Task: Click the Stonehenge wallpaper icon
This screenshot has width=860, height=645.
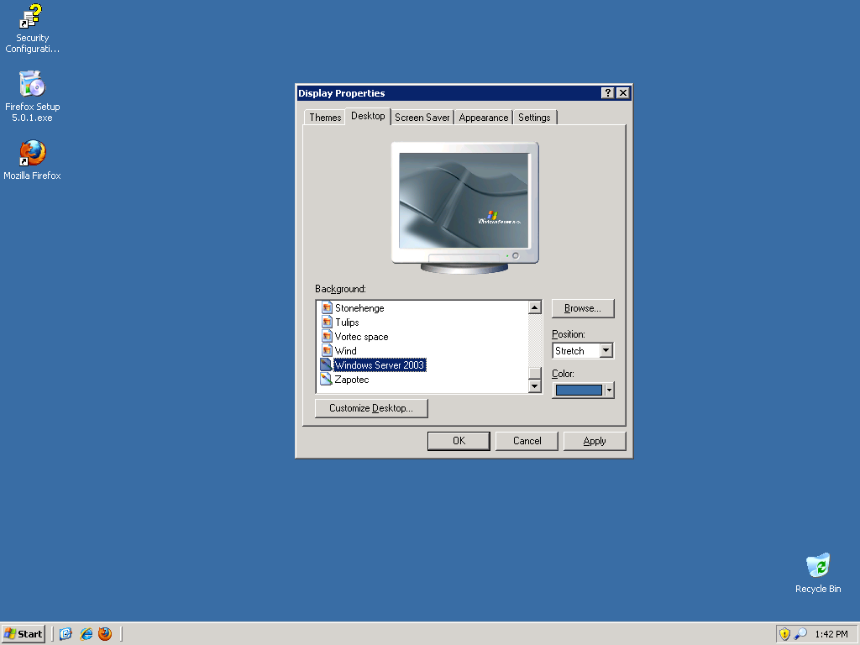Action: tap(327, 307)
